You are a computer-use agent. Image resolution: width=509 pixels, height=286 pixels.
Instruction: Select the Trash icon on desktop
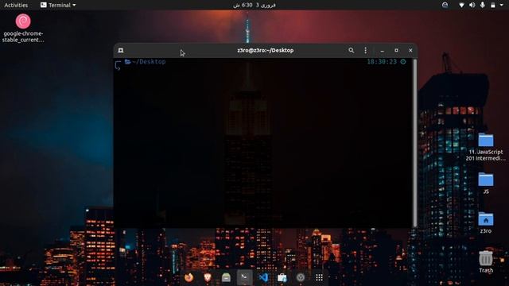pos(486,261)
